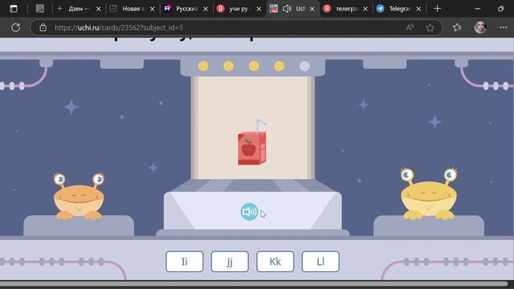Close the учи ру tab
The width and height of the screenshot is (514, 289).
tap(259, 9)
